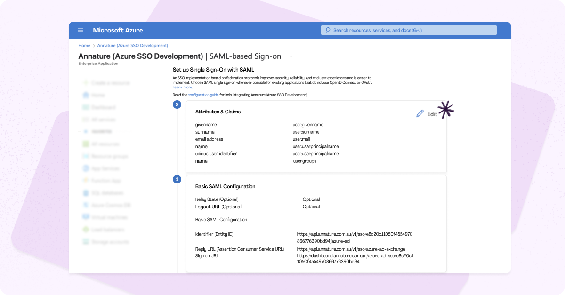The width and height of the screenshot is (565, 295).
Task: Open Annature (Azure SSO Development) breadcrumb
Action: (132, 46)
